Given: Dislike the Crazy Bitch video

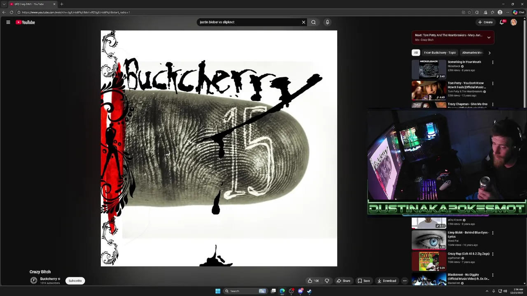Looking at the screenshot, I should point(327,281).
